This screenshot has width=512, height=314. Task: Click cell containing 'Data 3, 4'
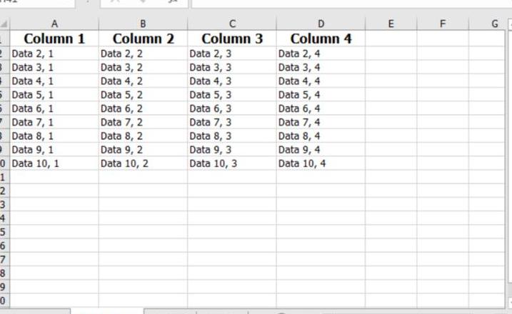[x=321, y=67]
